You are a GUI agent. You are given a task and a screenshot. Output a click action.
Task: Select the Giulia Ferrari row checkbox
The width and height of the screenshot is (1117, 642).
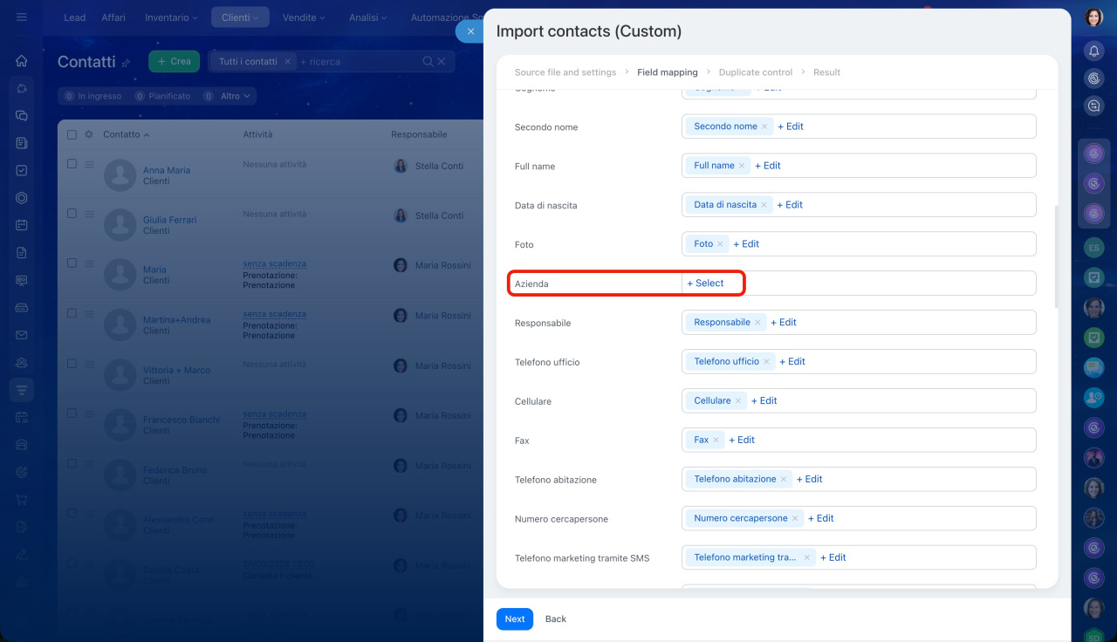[72, 214]
